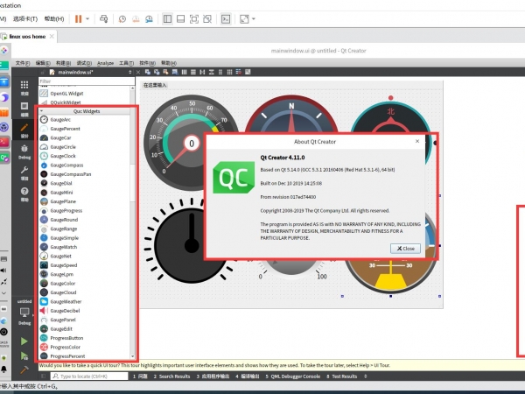Close the About Qt Creator dialog
The width and height of the screenshot is (525, 394).
(x=405, y=248)
